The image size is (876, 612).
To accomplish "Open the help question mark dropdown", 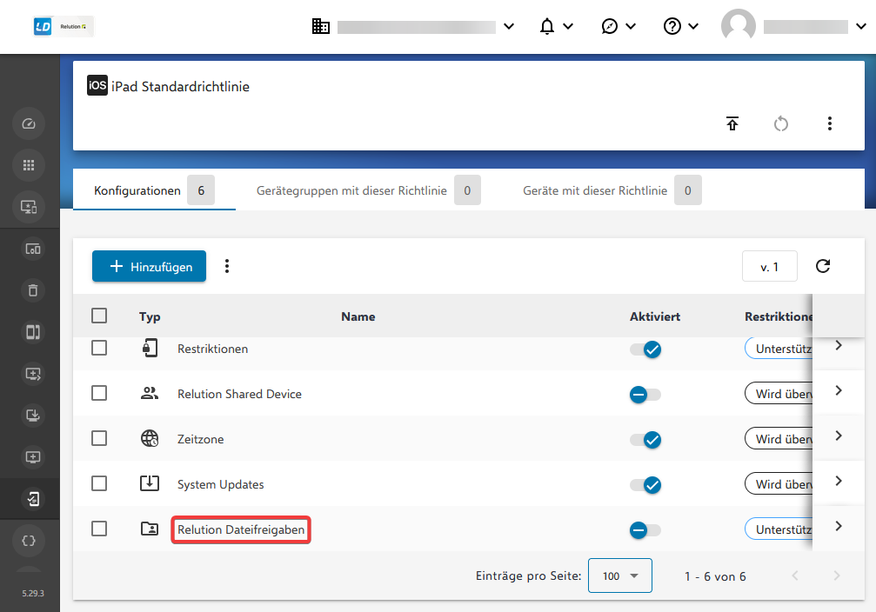I will 681,26.
